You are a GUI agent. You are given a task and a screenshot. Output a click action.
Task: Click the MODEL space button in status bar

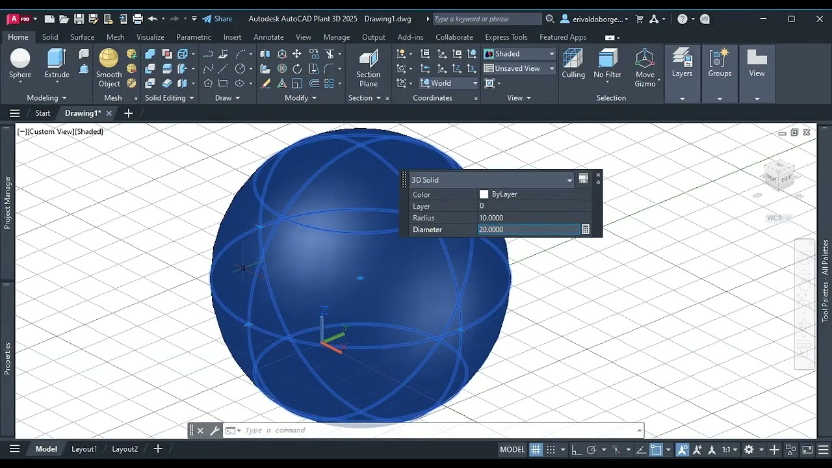[x=512, y=449]
